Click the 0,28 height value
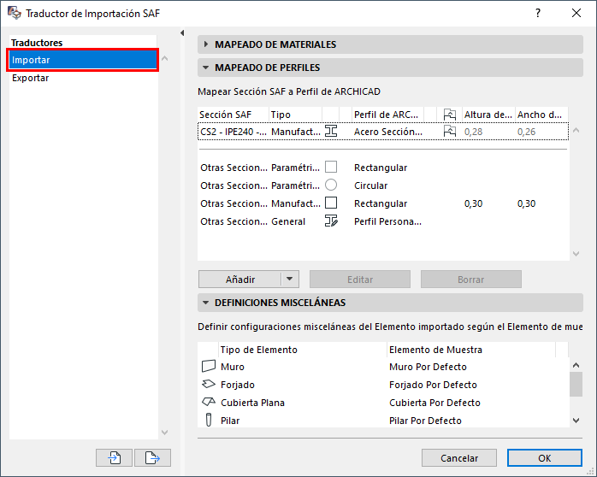Screen dimensions: 597x477 [x=473, y=132]
